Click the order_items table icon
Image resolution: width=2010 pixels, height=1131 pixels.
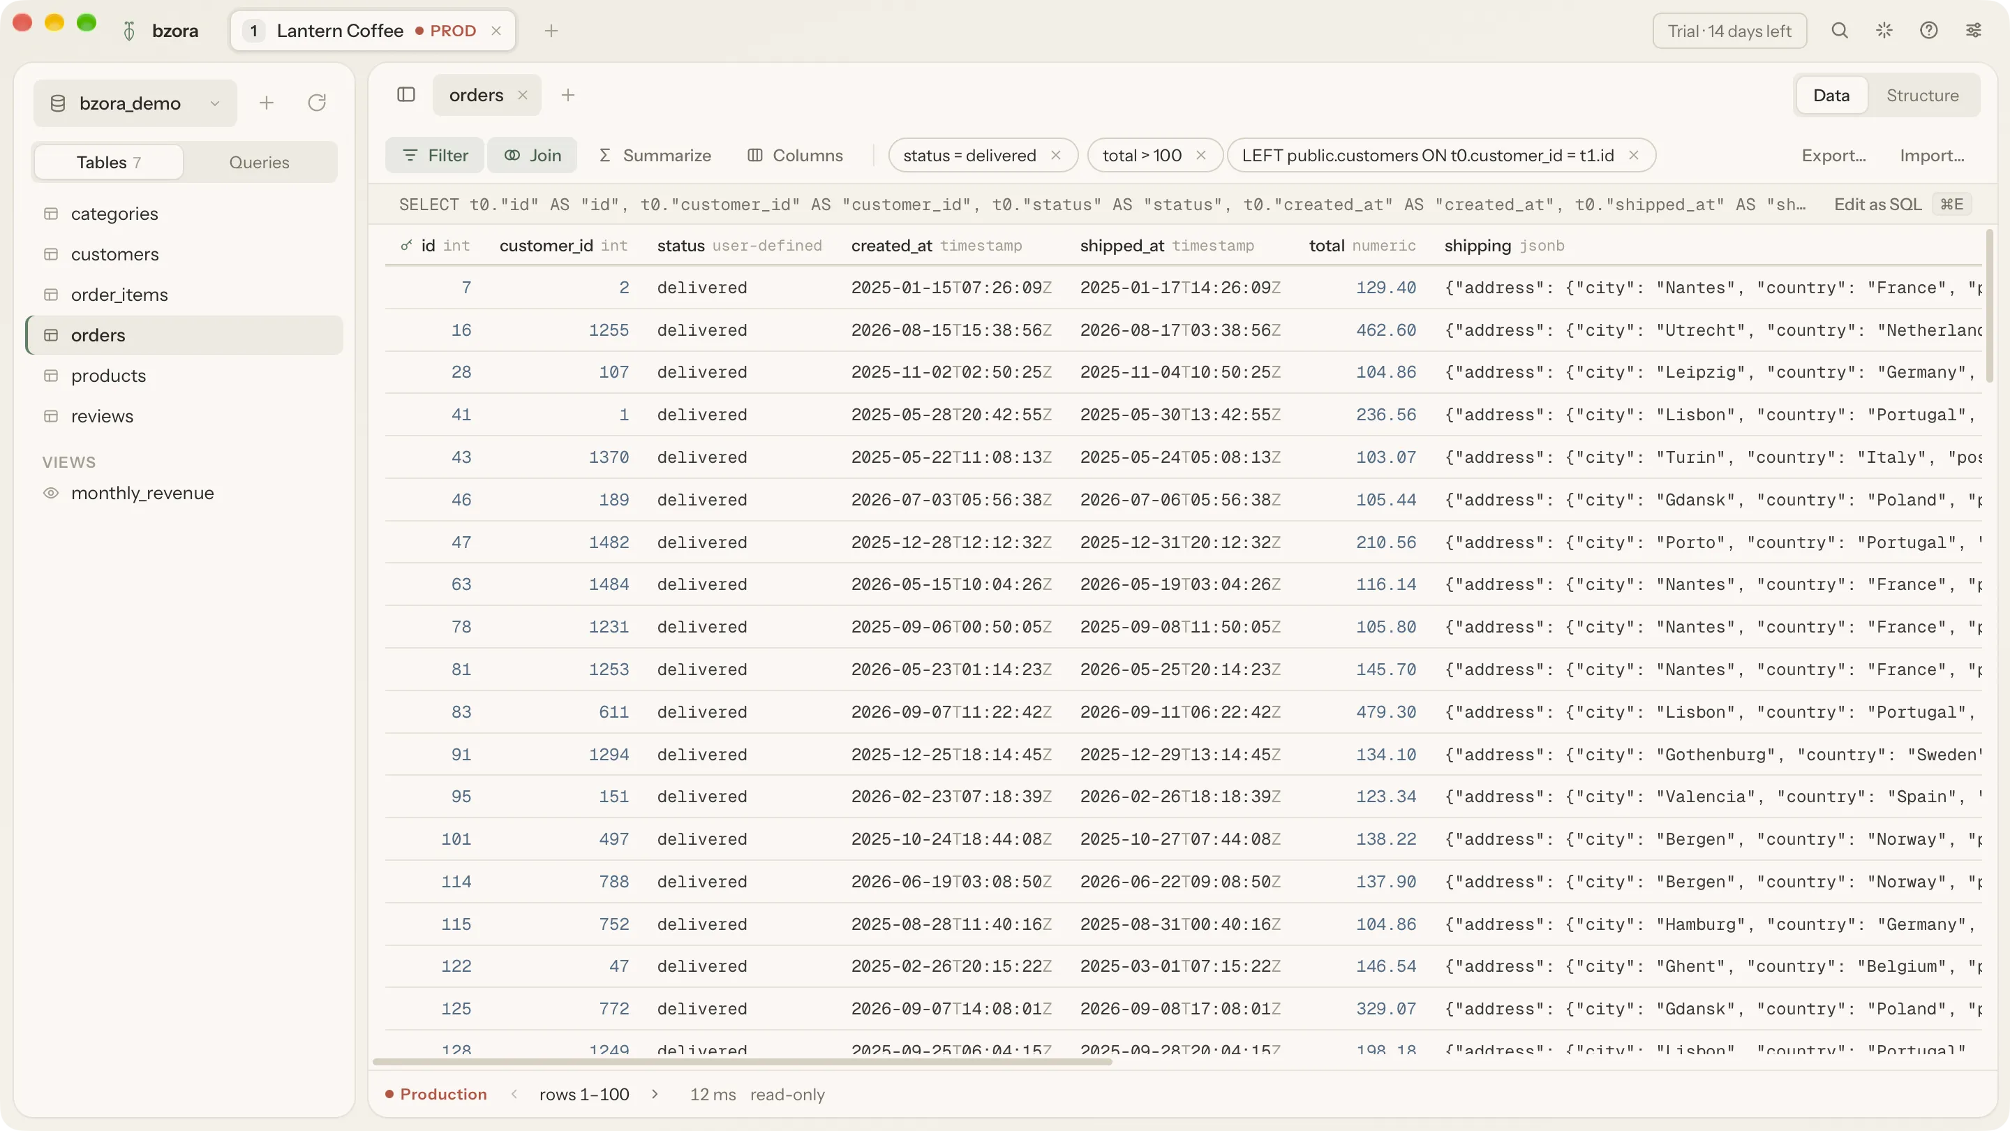51,295
